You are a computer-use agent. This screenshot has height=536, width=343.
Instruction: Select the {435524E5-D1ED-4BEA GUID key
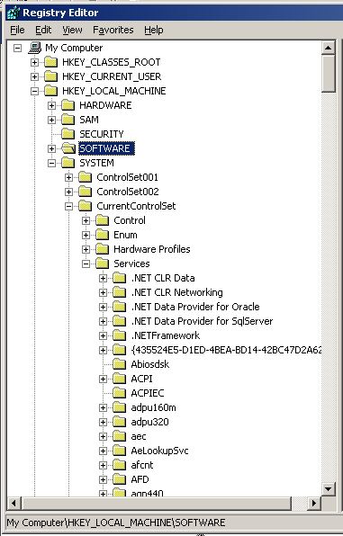click(x=226, y=350)
